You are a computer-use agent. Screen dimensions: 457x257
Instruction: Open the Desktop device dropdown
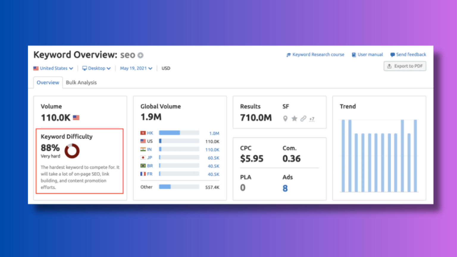tap(96, 68)
